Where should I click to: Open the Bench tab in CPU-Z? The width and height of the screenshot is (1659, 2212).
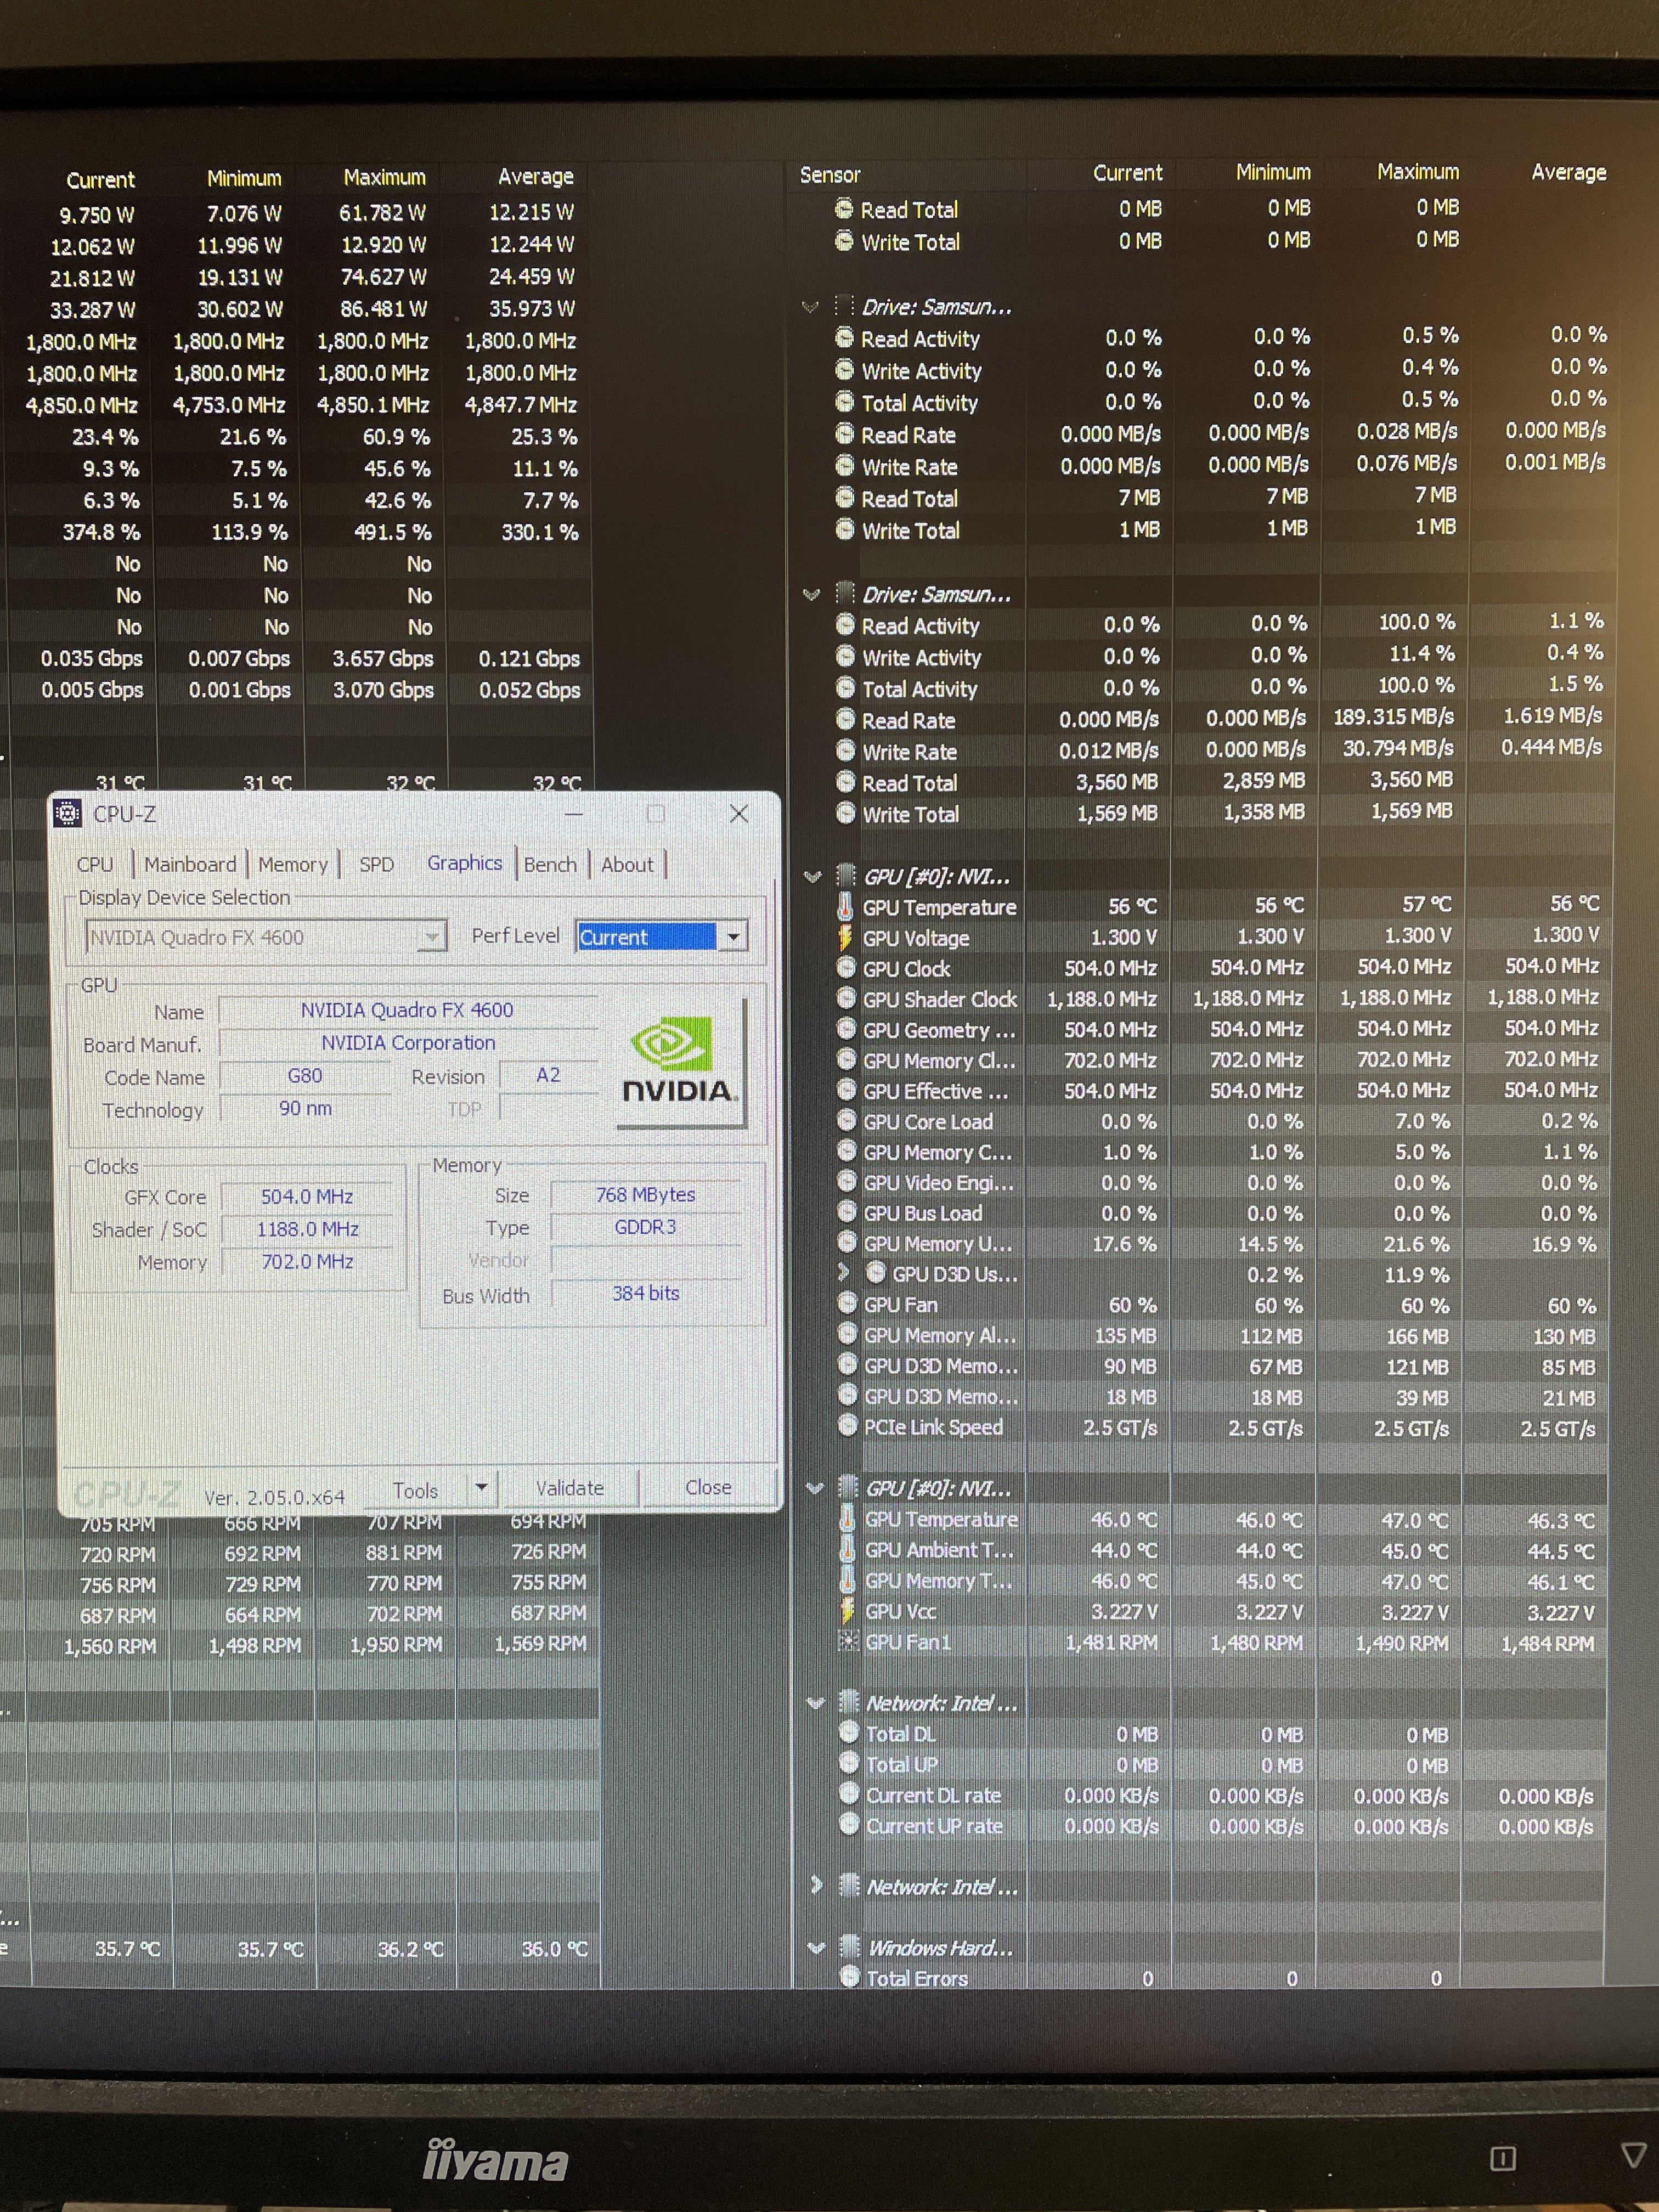[x=550, y=864]
